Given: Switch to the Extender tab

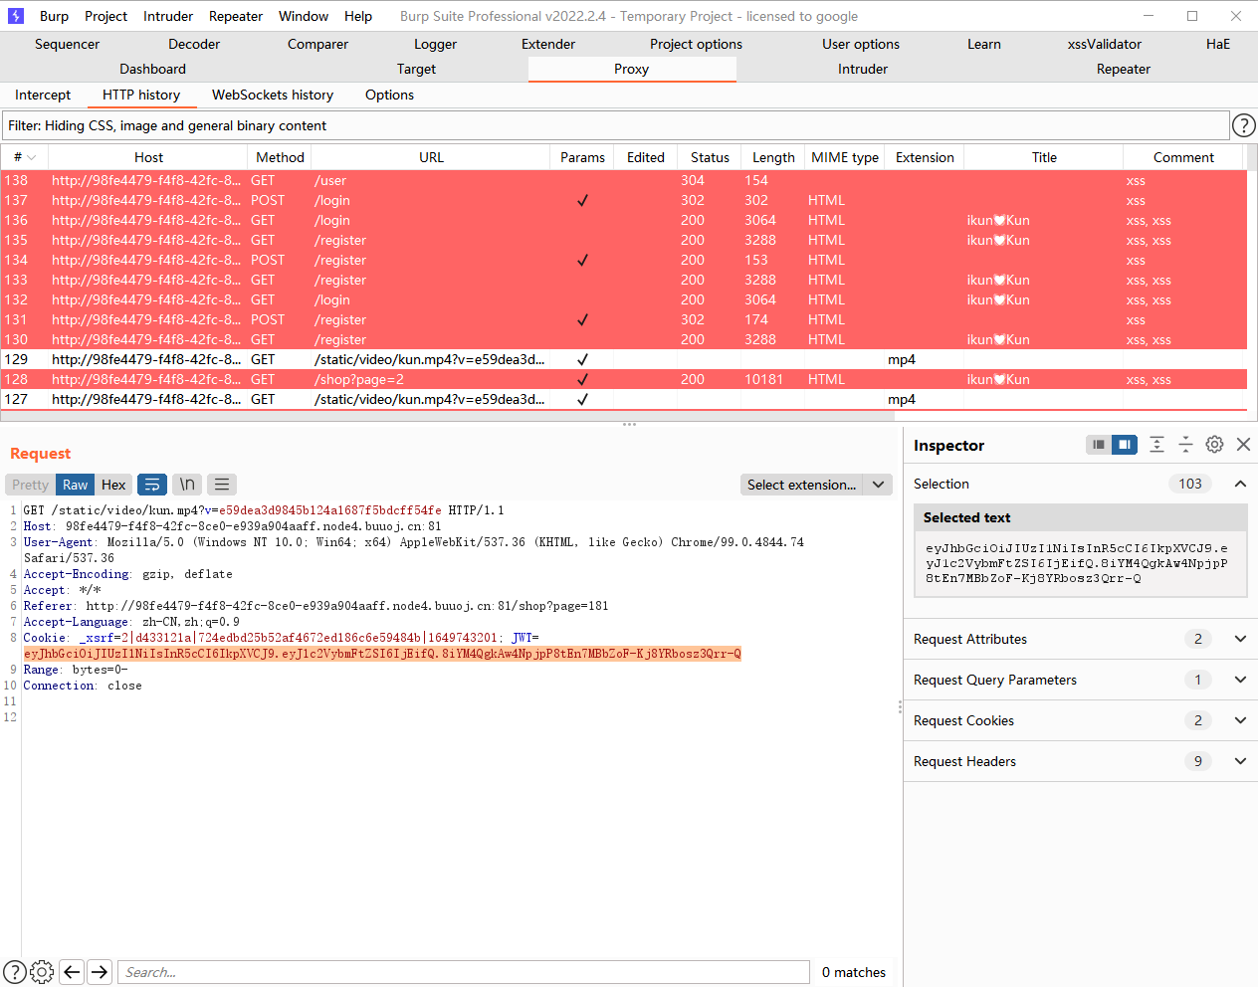Looking at the screenshot, I should pos(548,44).
